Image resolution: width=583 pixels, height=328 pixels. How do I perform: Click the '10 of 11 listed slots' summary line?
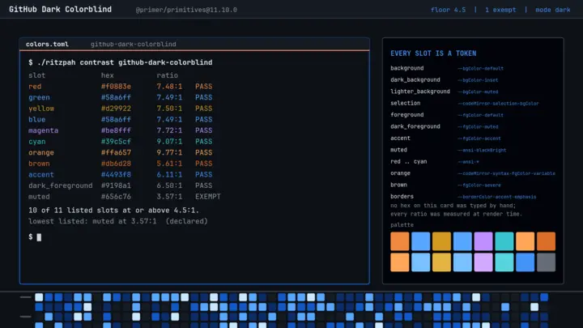coord(114,211)
